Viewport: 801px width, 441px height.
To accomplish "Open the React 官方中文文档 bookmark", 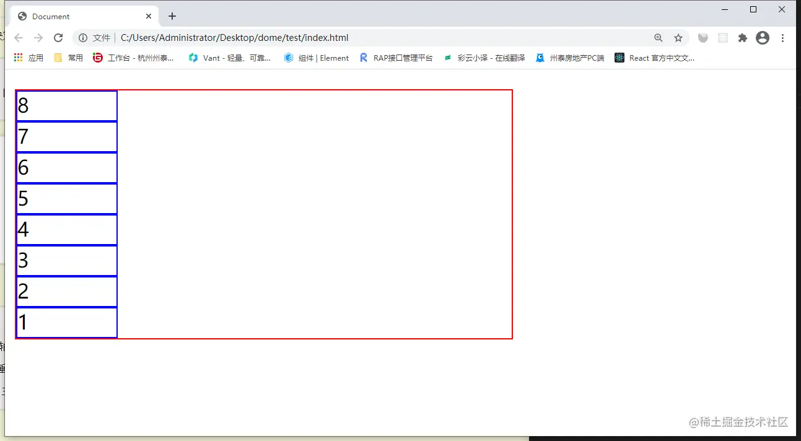I will [x=655, y=58].
